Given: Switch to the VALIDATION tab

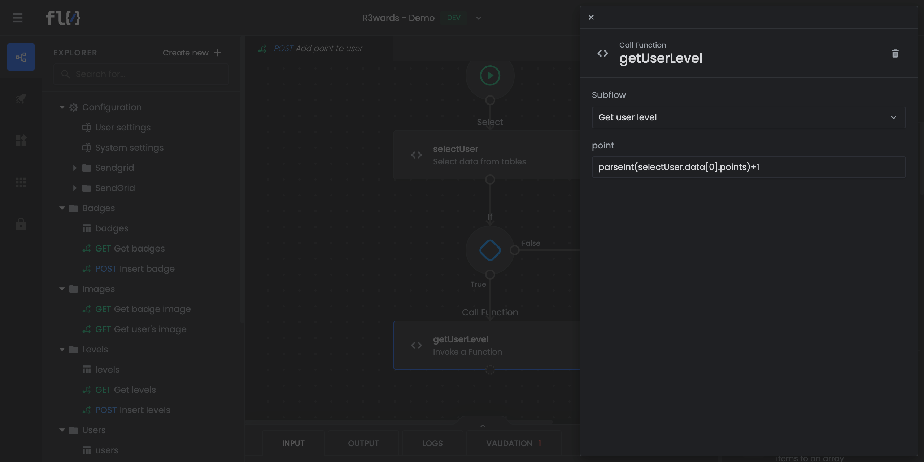Looking at the screenshot, I should click(514, 443).
